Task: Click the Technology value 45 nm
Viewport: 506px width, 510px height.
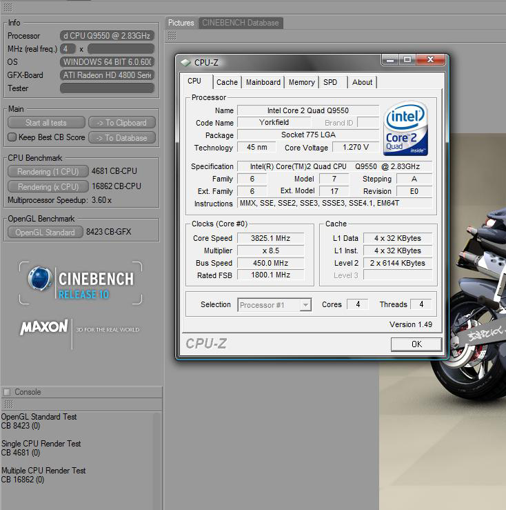Action: [x=256, y=147]
